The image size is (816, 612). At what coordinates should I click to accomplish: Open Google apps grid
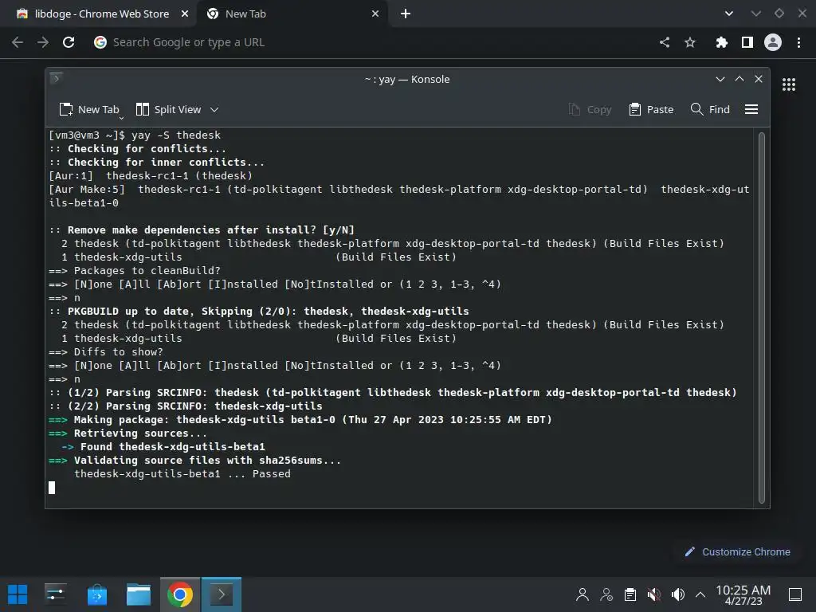point(789,84)
